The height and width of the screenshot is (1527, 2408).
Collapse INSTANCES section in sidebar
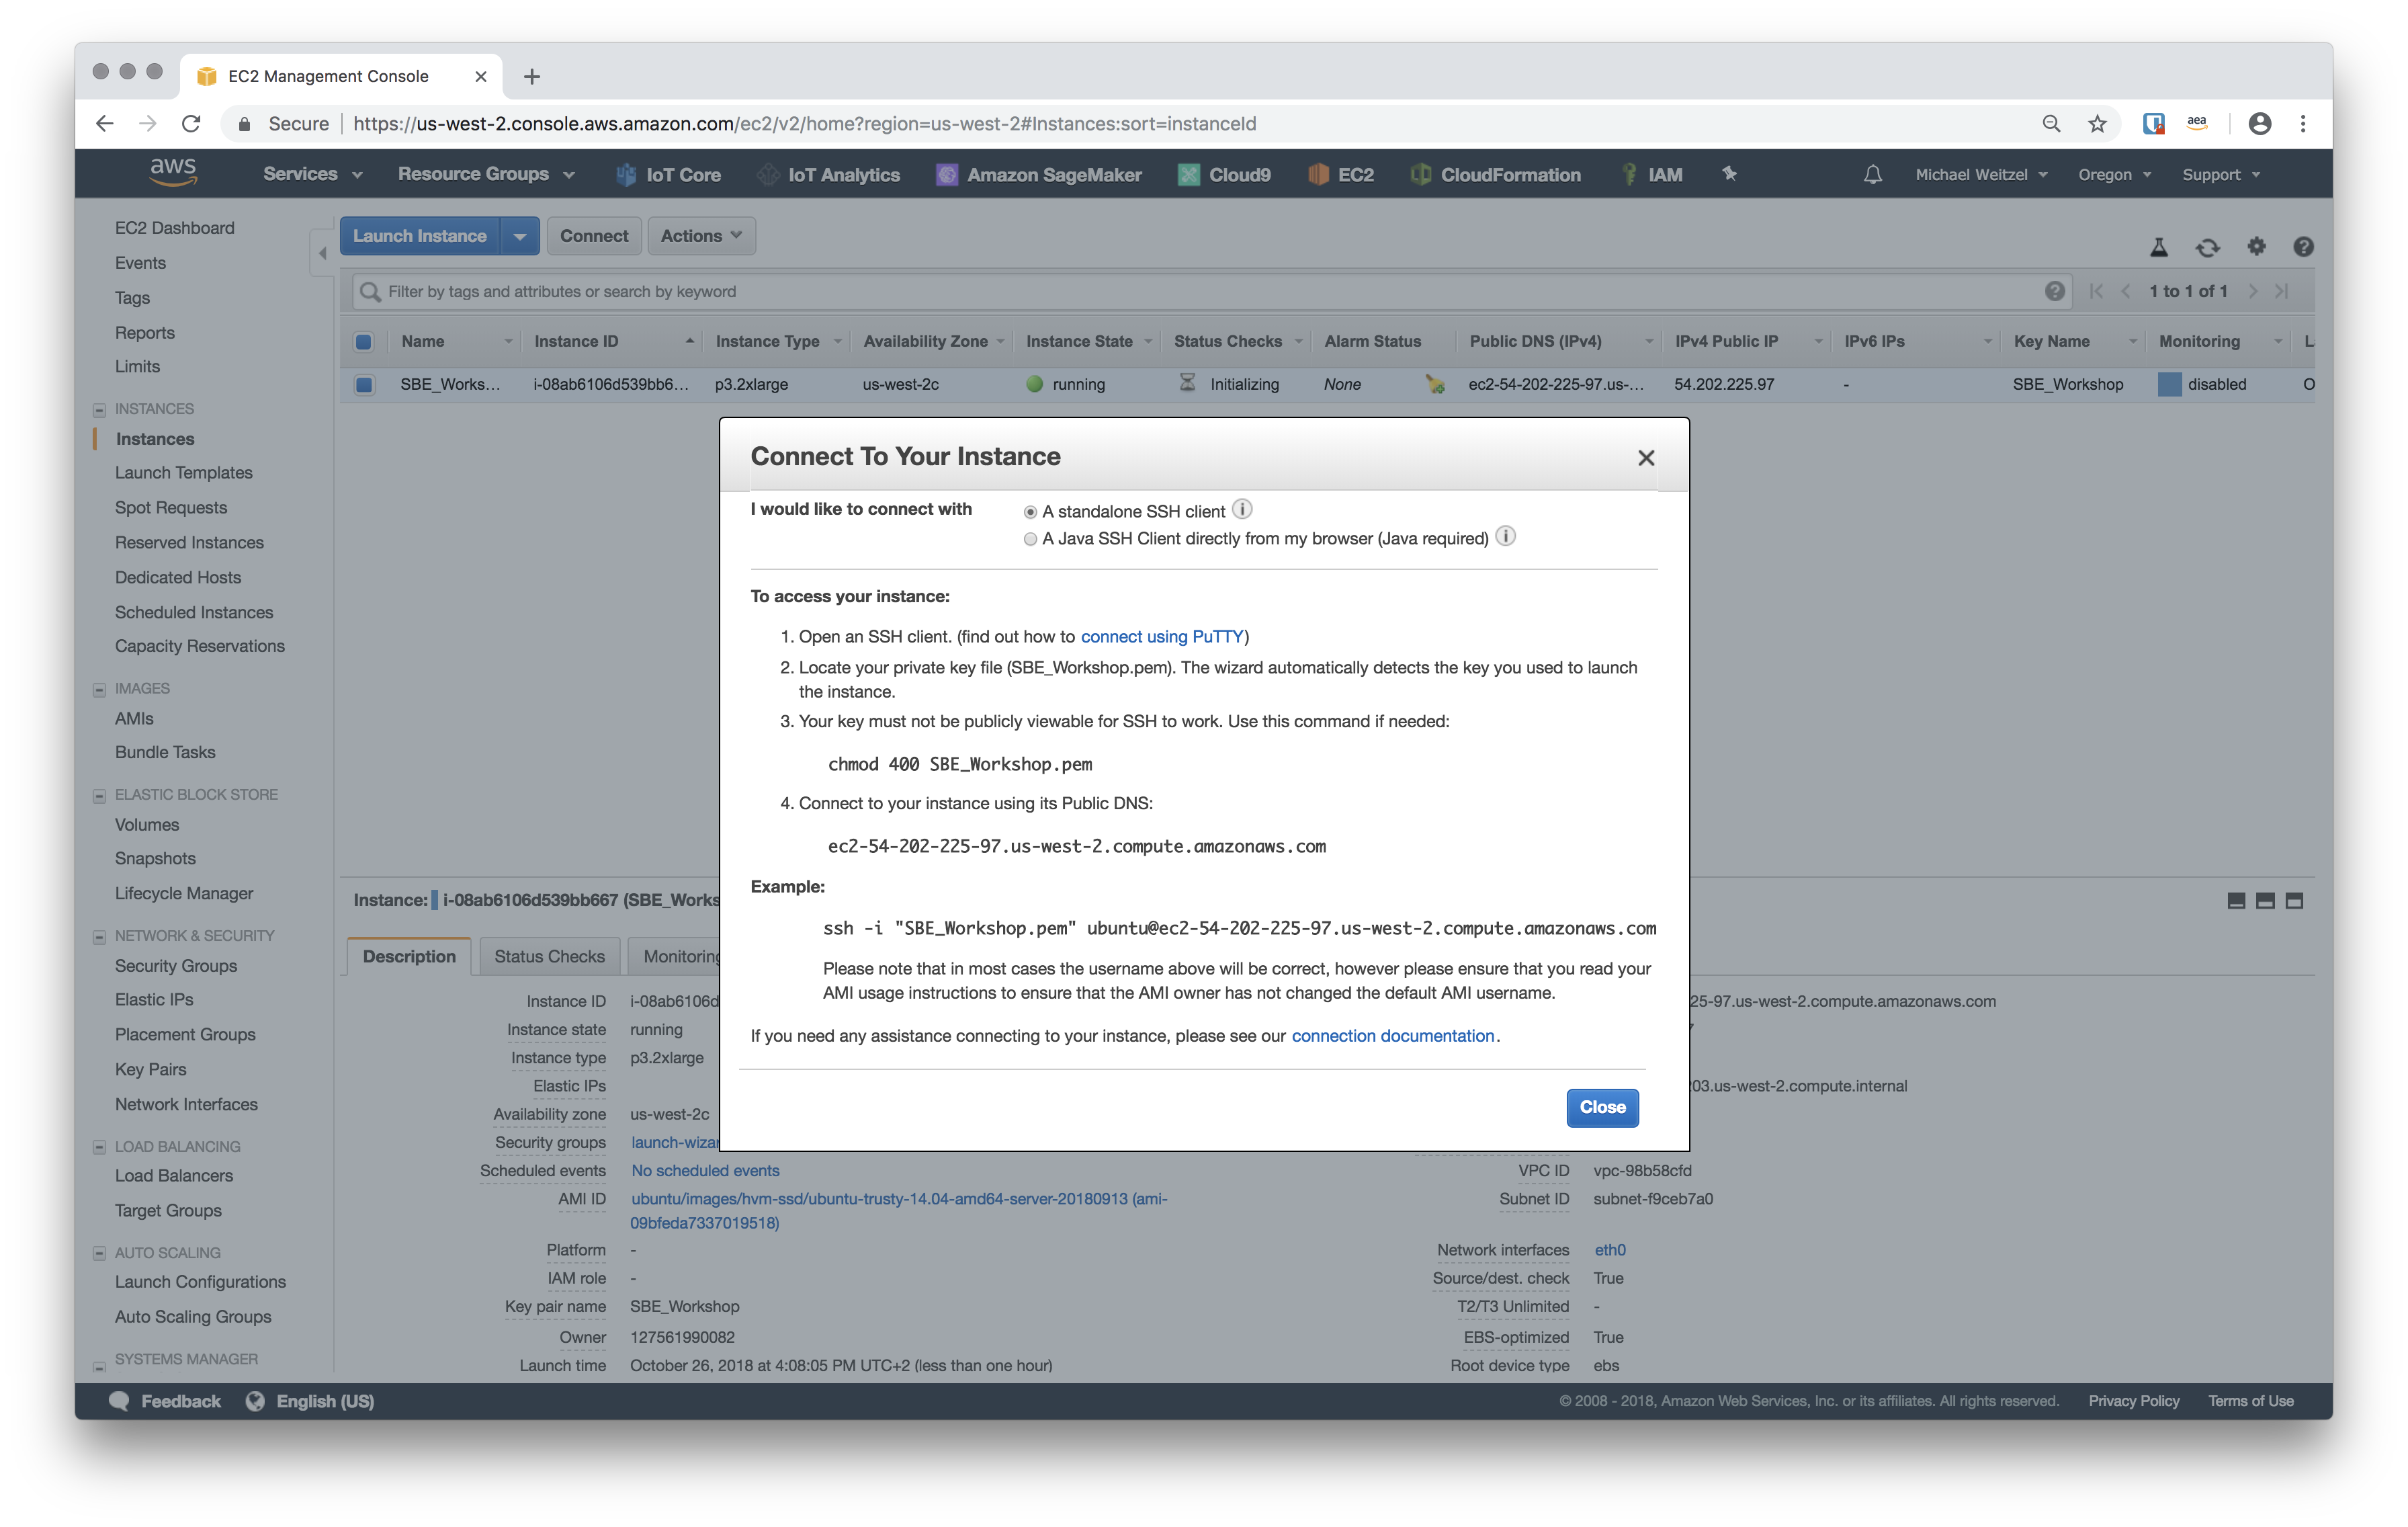99,410
